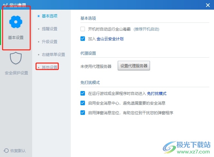Screen dimensions: 214x157
Task: Select 右键菜单设置 in the submenu
Action: tap(53, 54)
